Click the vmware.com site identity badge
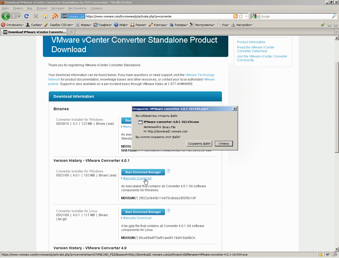This screenshot has width=339, height=258. coord(73,16)
